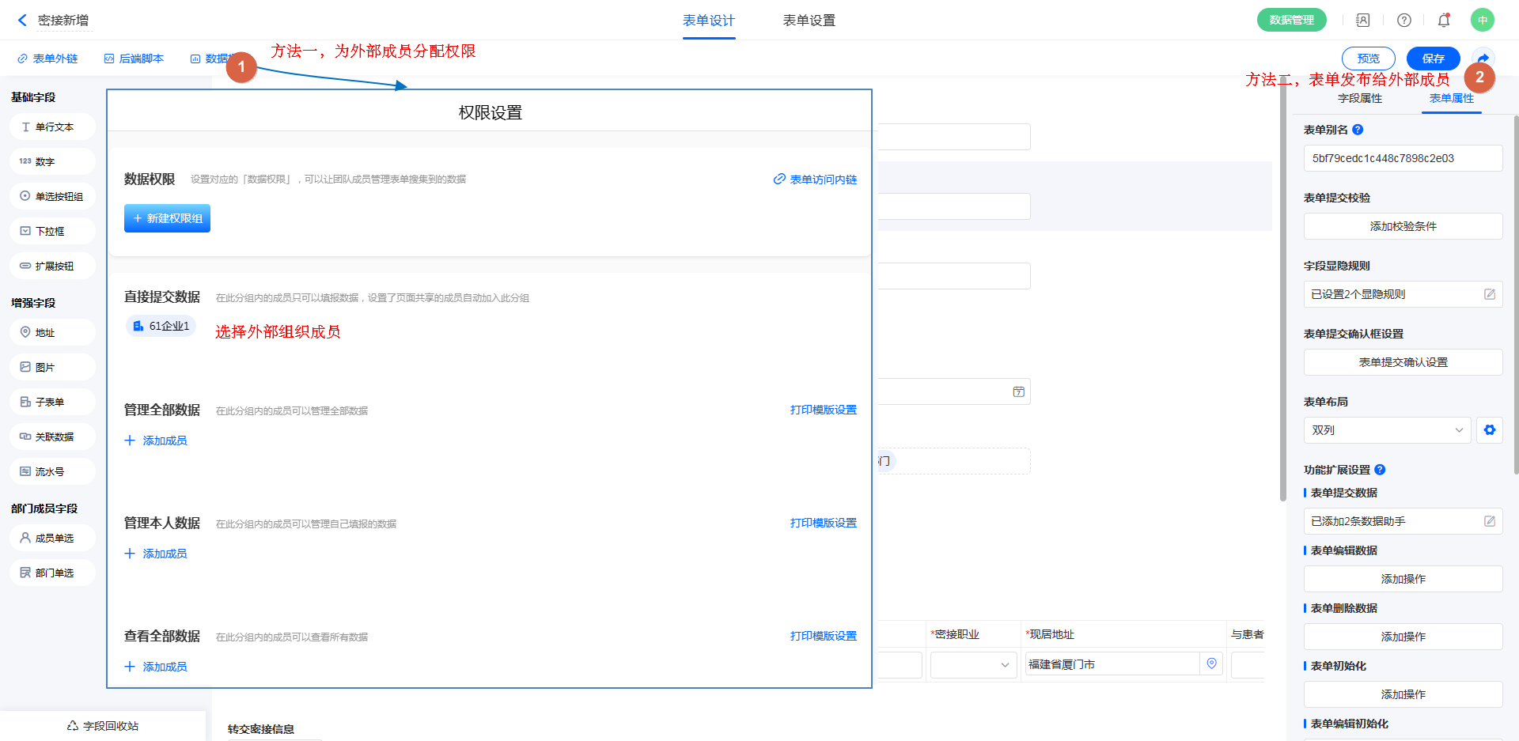Click the share arrow icon next to 保存

click(1483, 59)
